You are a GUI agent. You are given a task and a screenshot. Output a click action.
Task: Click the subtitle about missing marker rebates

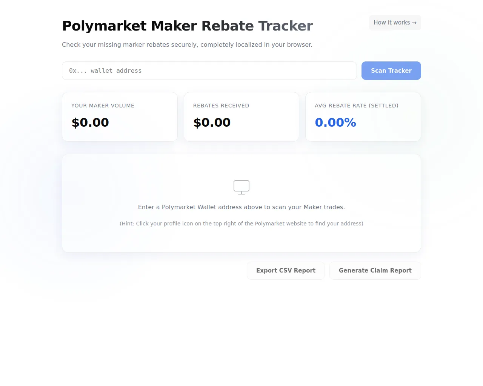point(187,44)
